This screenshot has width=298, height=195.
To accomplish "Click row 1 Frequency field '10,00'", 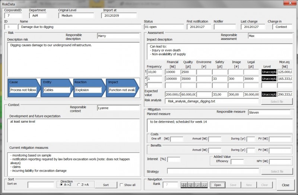I will [155, 72].
